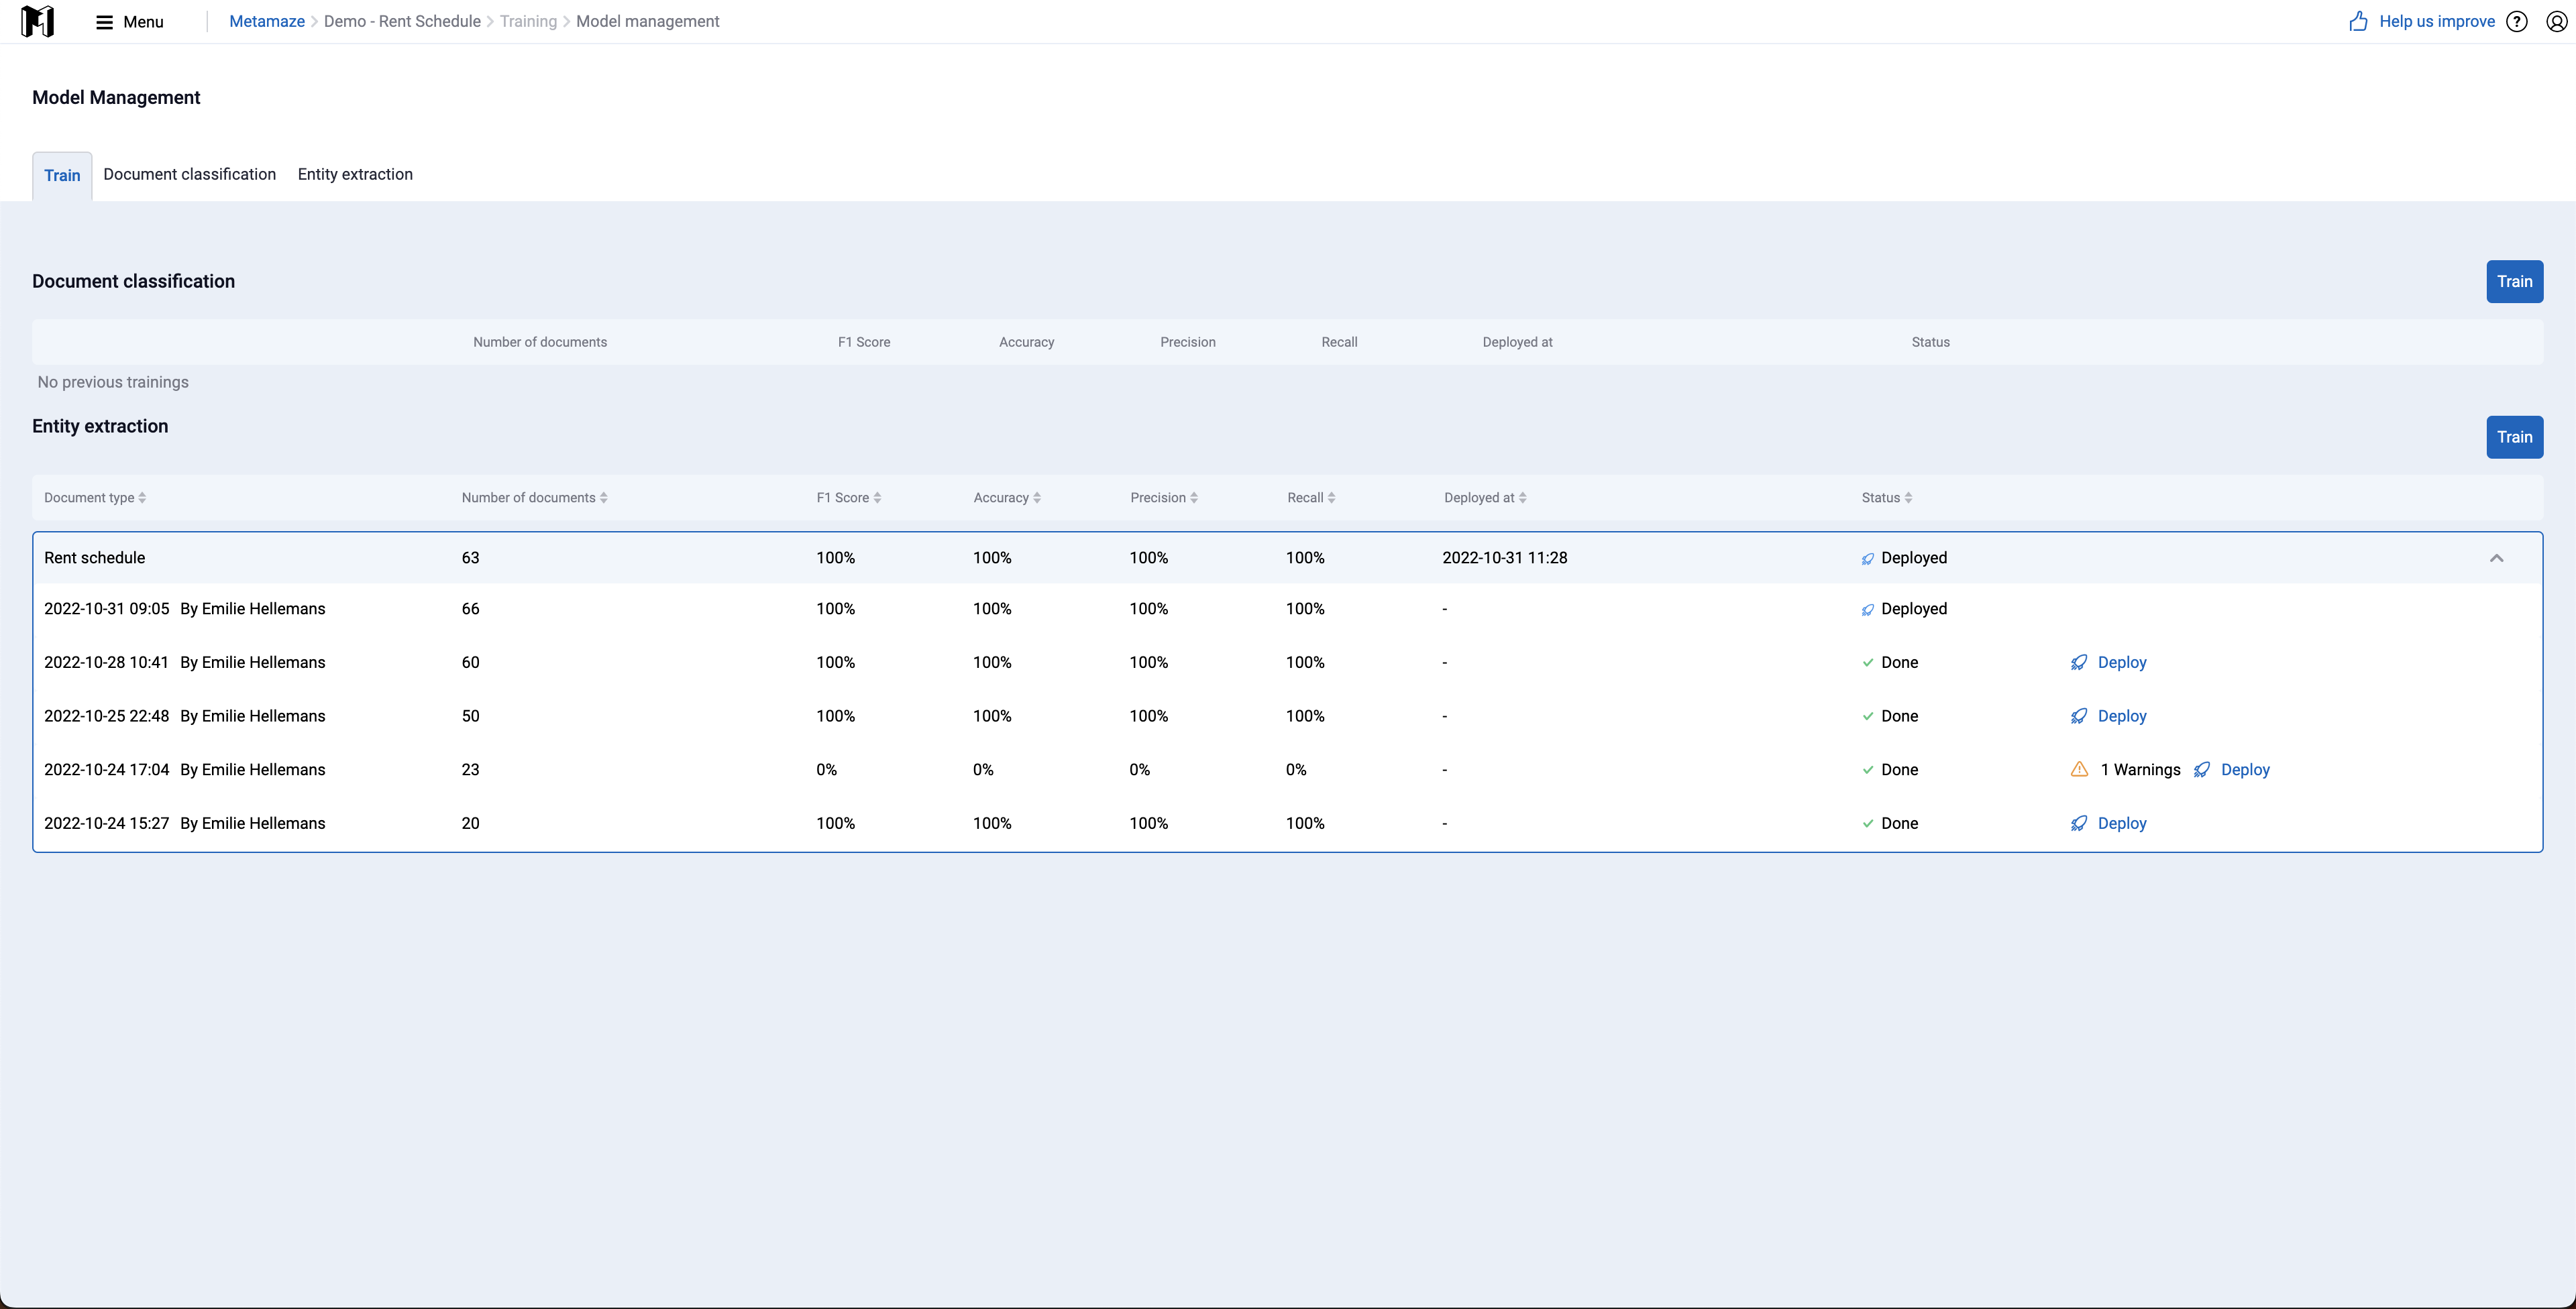Collapse the Rent schedule row chevron
The width and height of the screenshot is (2576, 1309).
click(x=2496, y=558)
